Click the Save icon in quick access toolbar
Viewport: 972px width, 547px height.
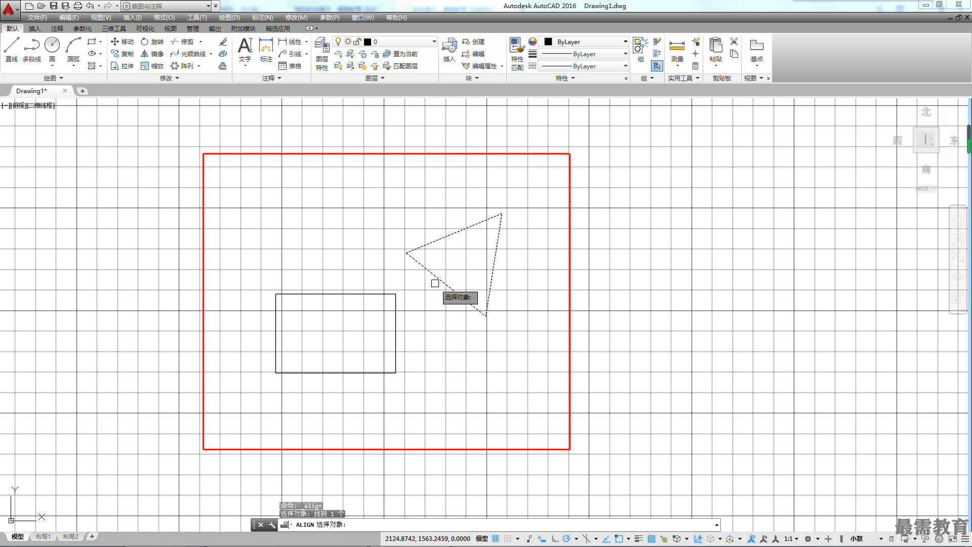coord(53,6)
